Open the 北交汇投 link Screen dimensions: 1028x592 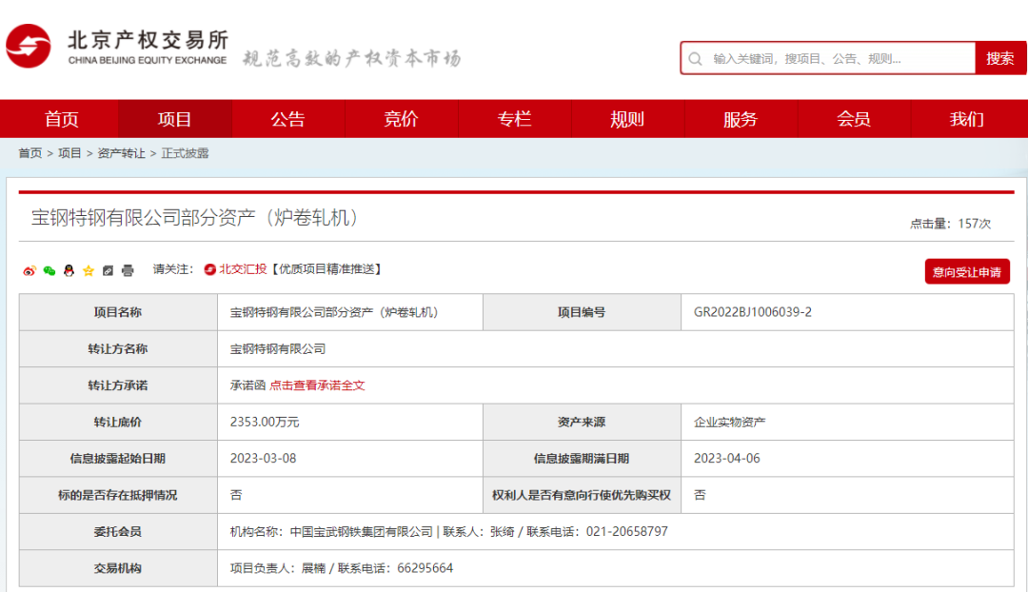243,269
